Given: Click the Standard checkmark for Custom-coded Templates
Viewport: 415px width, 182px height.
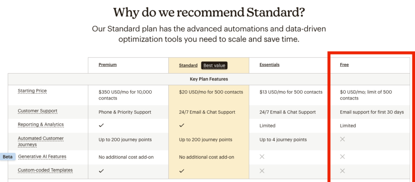Looking at the screenshot, I should [x=182, y=171].
